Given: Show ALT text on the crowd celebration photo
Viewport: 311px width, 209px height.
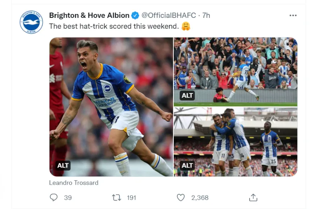Looking at the screenshot, I should [x=187, y=95].
